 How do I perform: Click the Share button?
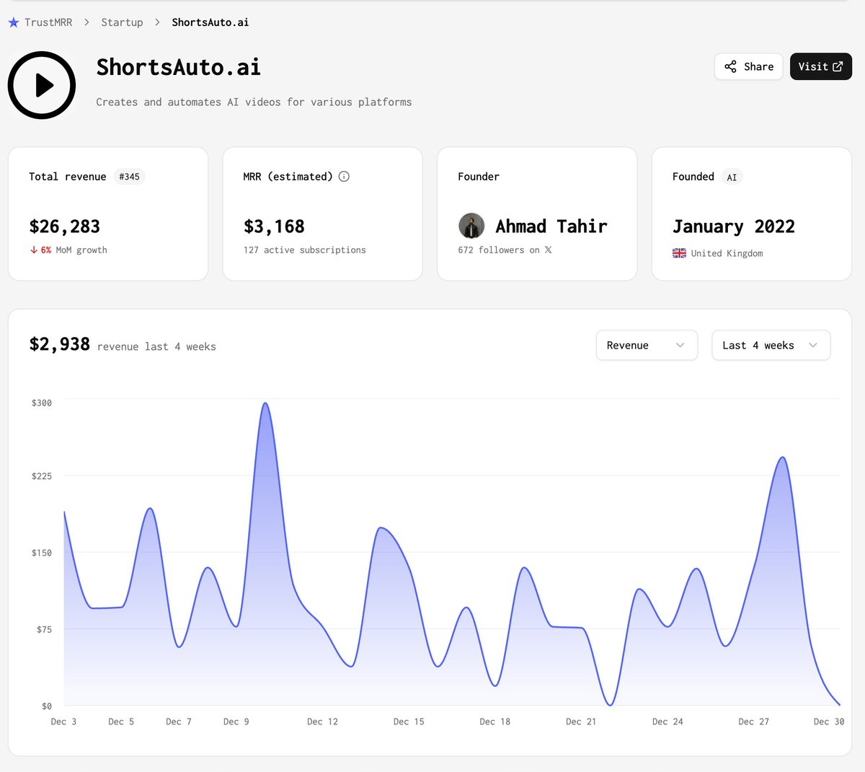pos(749,66)
